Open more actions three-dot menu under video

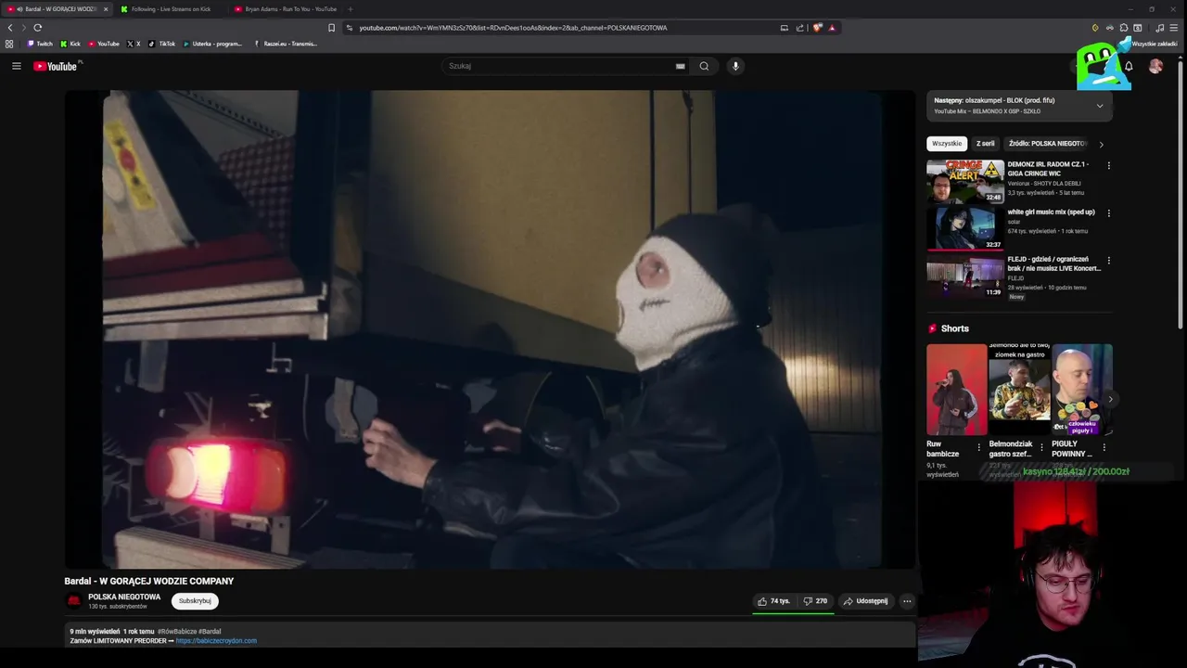(x=907, y=601)
